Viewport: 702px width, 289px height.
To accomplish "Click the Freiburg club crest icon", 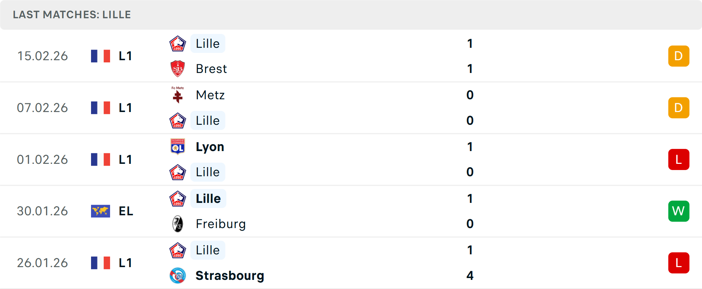I will [x=178, y=224].
